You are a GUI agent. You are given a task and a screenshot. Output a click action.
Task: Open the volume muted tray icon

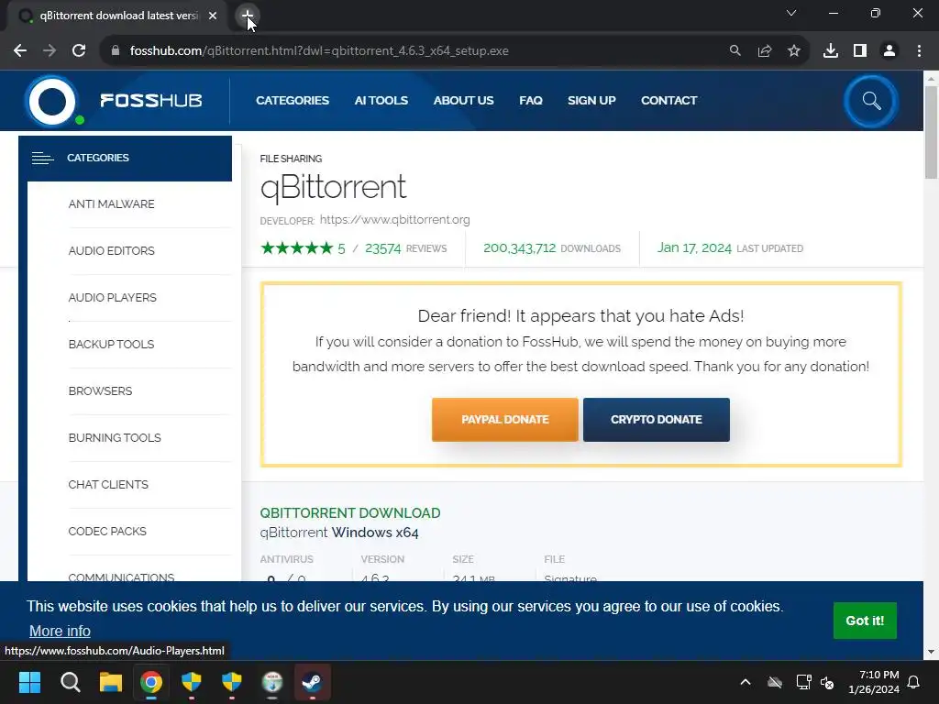(x=827, y=682)
